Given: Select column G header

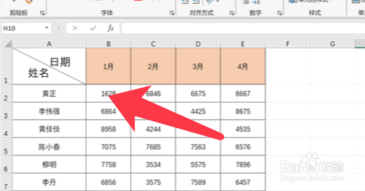Looking at the screenshot, I should click(x=333, y=44).
